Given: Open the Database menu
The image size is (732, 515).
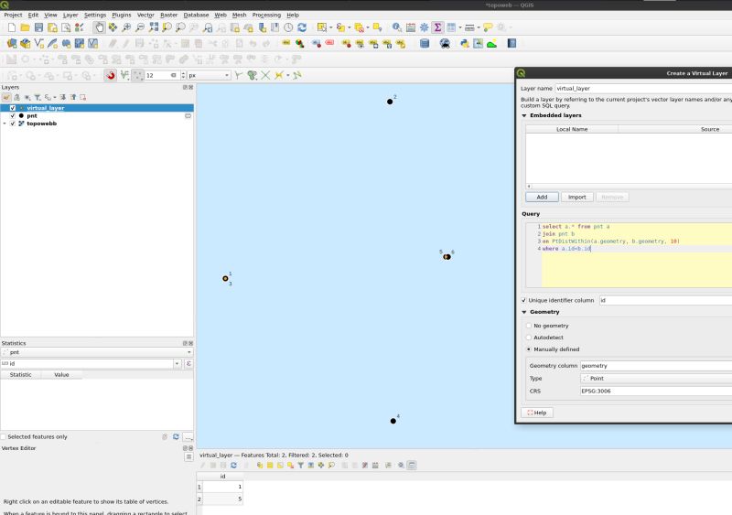Looking at the screenshot, I should [196, 15].
